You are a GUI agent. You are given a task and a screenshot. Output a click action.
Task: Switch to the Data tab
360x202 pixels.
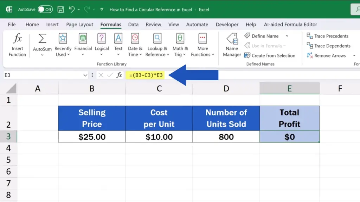tap(133, 25)
